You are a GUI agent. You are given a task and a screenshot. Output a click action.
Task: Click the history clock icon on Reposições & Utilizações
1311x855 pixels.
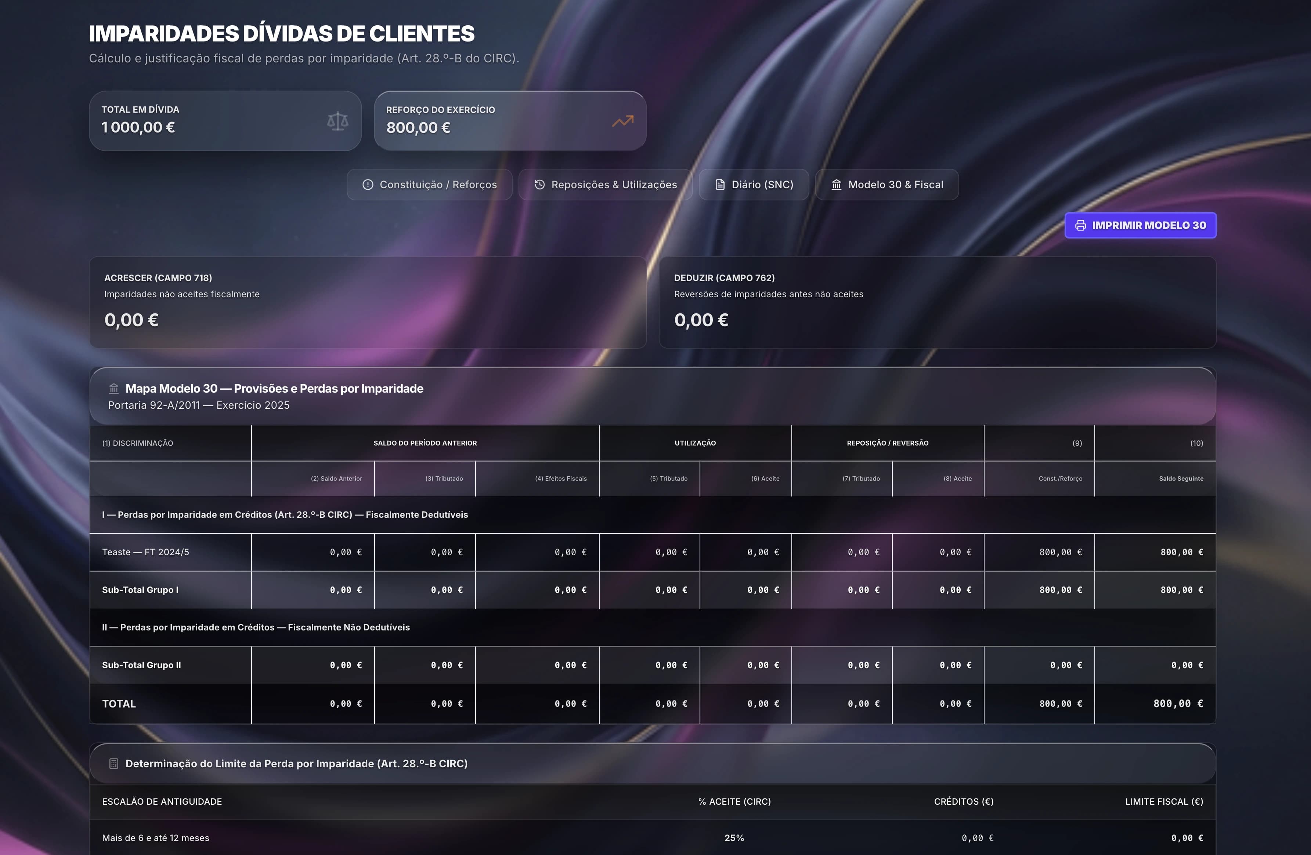[539, 185]
